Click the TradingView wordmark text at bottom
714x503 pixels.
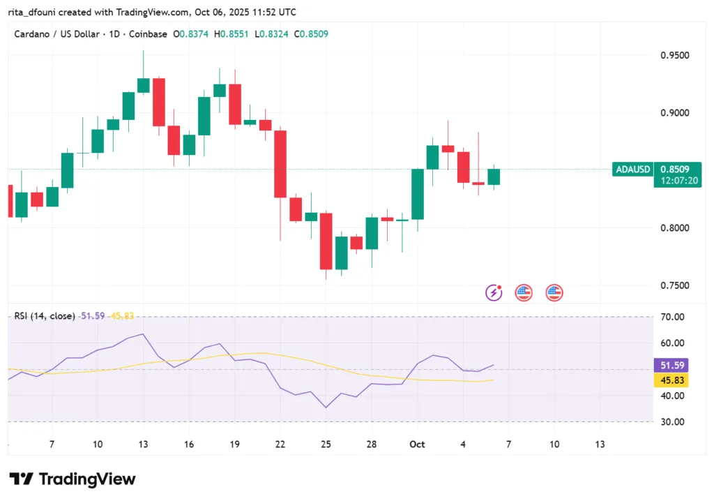[87, 479]
